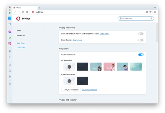Screen dimensions: 165x113
Task: Open WhatsApp in the sidebar
Action: (x=10, y=38)
